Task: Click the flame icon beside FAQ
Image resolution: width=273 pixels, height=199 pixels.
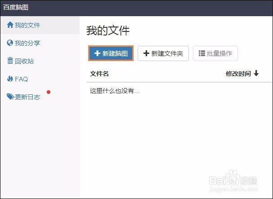Action: tap(10, 79)
